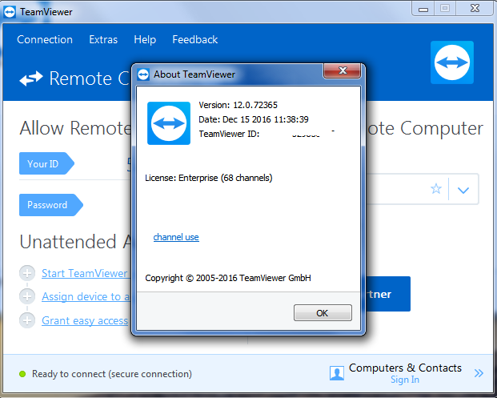Add partner to favorites with star icon
The height and width of the screenshot is (398, 497).
pos(436,189)
